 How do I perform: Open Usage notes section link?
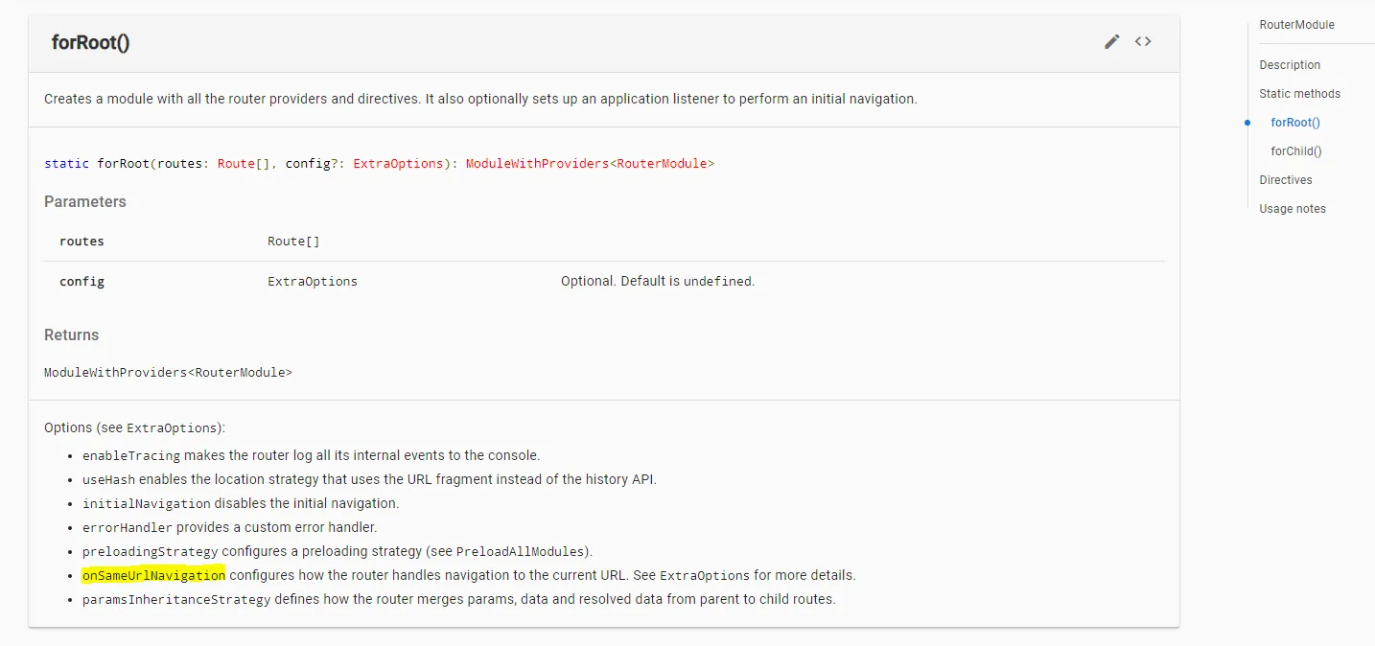(x=1293, y=209)
